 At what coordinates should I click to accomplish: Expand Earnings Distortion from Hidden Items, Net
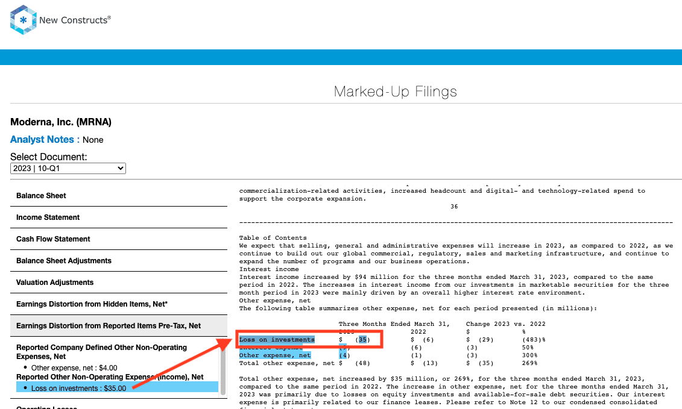pos(118,304)
